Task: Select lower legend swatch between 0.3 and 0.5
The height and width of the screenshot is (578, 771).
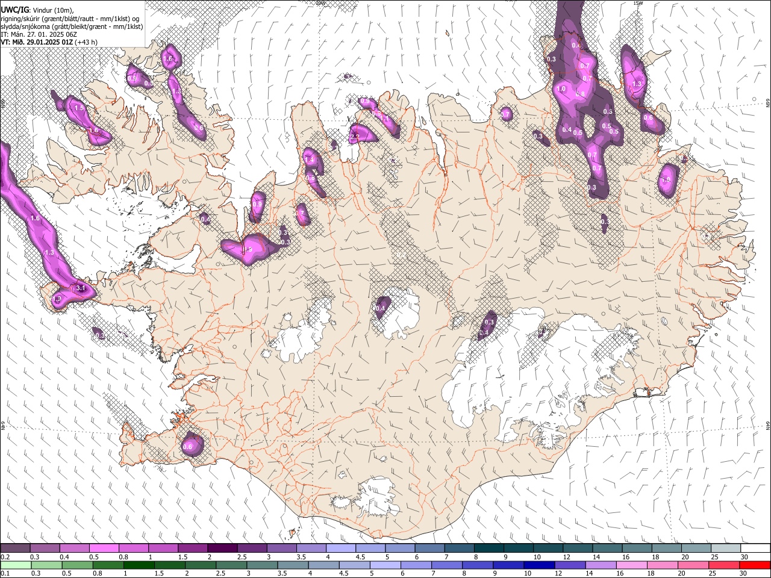Action: tap(46, 565)
